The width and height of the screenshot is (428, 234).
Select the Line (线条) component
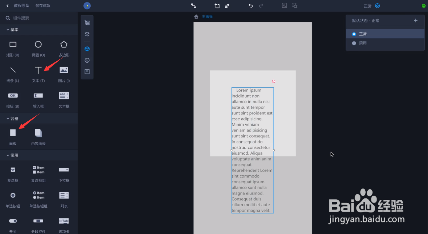click(x=13, y=73)
